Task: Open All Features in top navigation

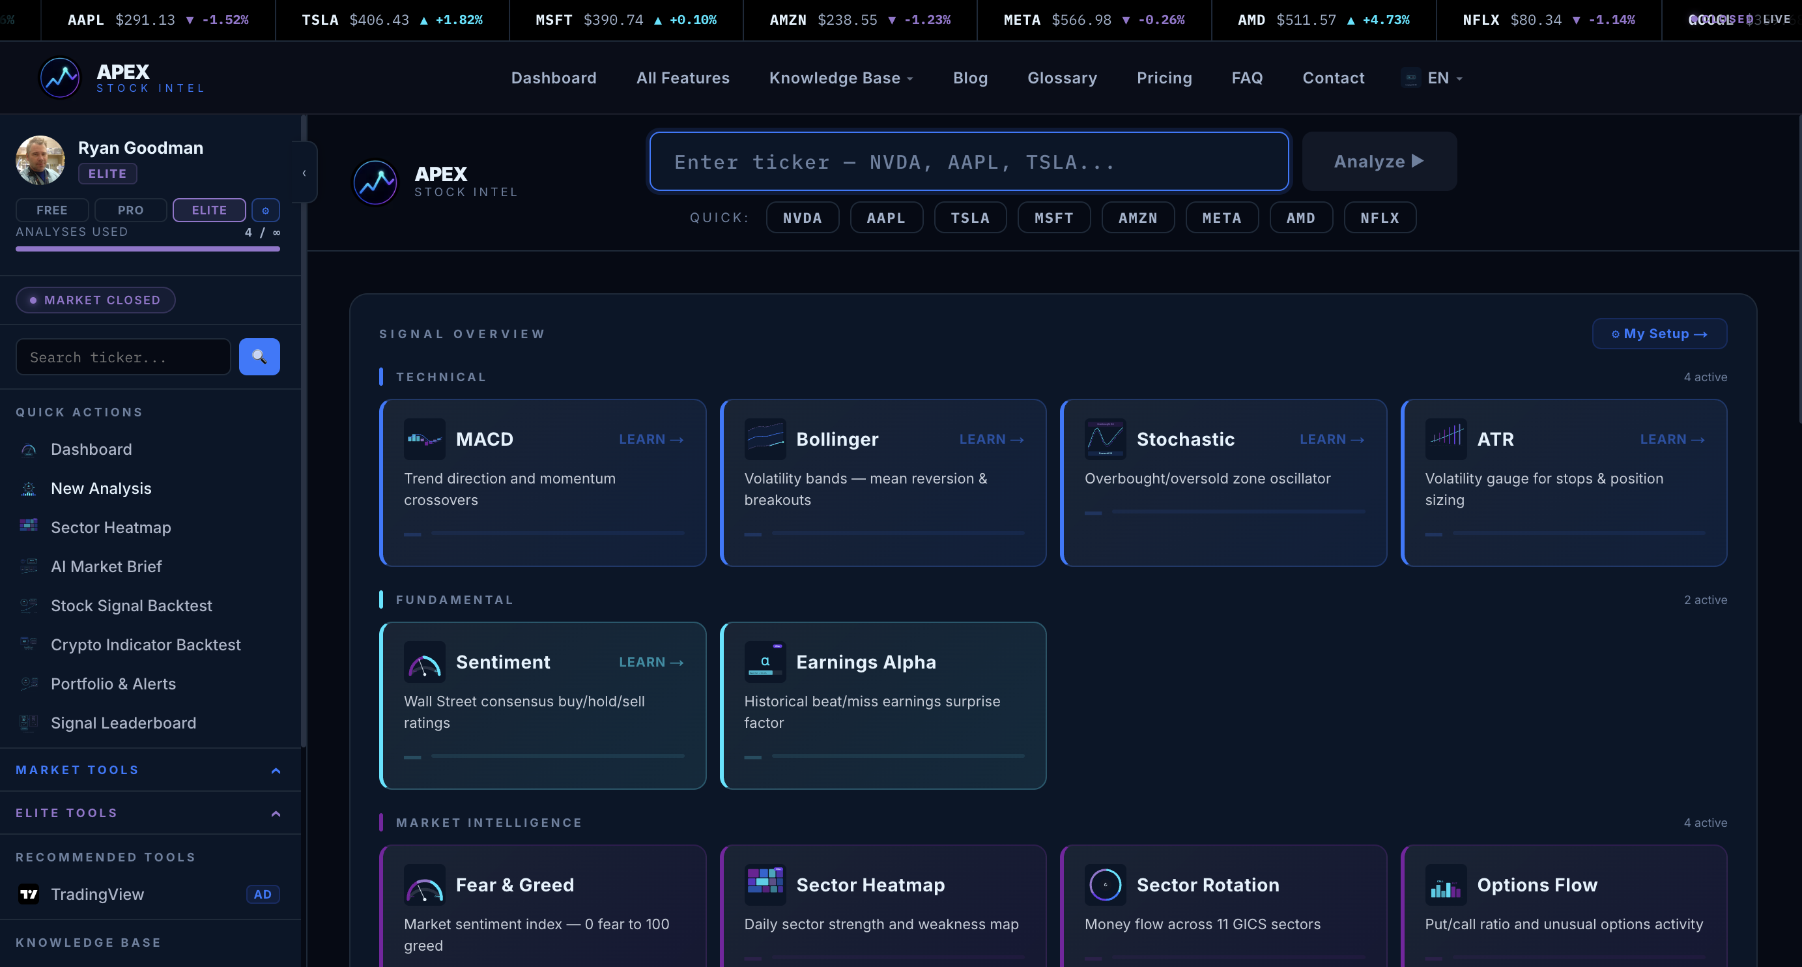Action: [x=683, y=78]
